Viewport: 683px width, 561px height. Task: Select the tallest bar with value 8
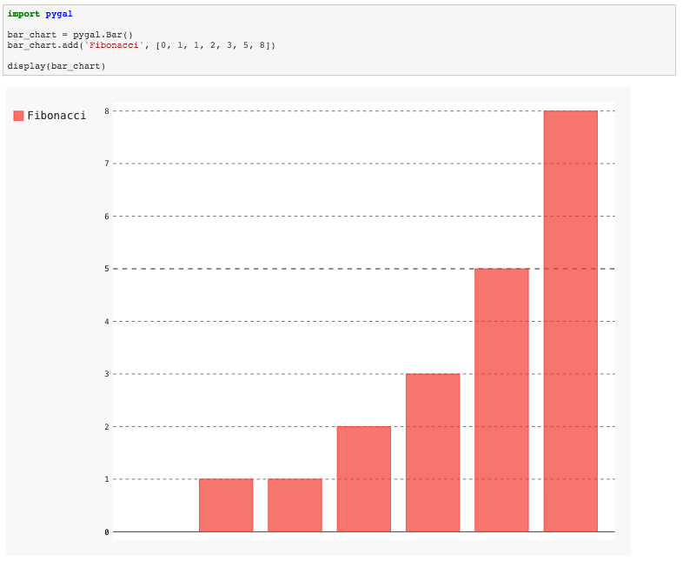(x=570, y=321)
